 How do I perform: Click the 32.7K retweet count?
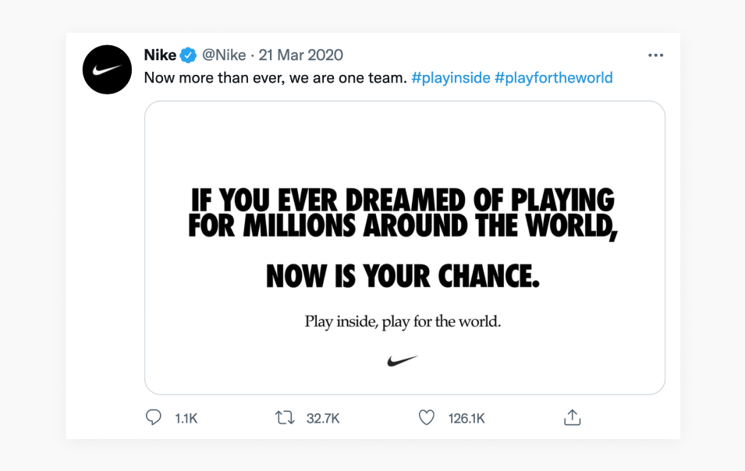(323, 419)
